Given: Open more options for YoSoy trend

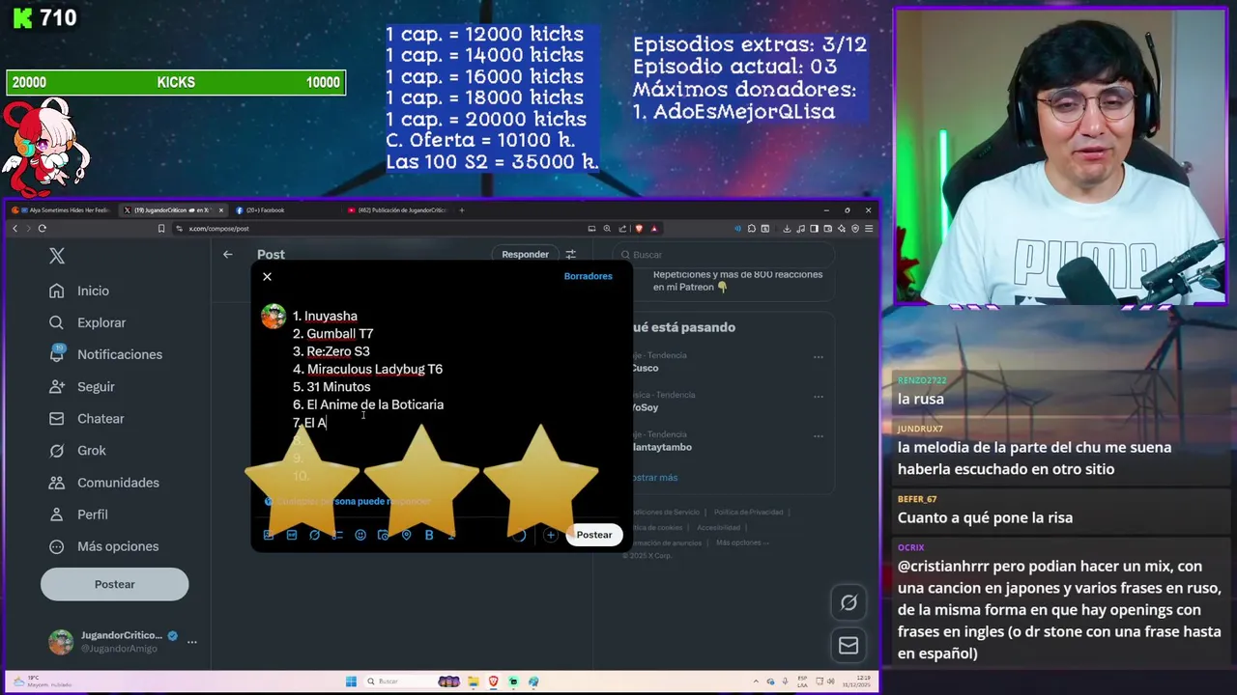Looking at the screenshot, I should pyautogui.click(x=819, y=397).
